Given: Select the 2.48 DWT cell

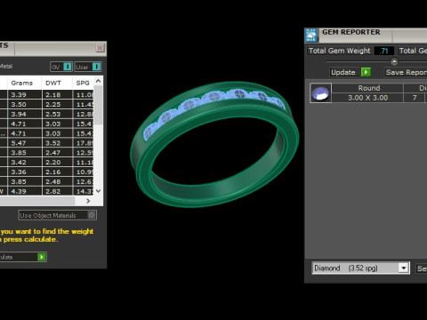Looking at the screenshot, I should click(58, 181).
